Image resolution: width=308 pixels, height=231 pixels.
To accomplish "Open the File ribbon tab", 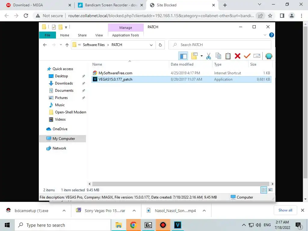I will pyautogui.click(x=48, y=35).
